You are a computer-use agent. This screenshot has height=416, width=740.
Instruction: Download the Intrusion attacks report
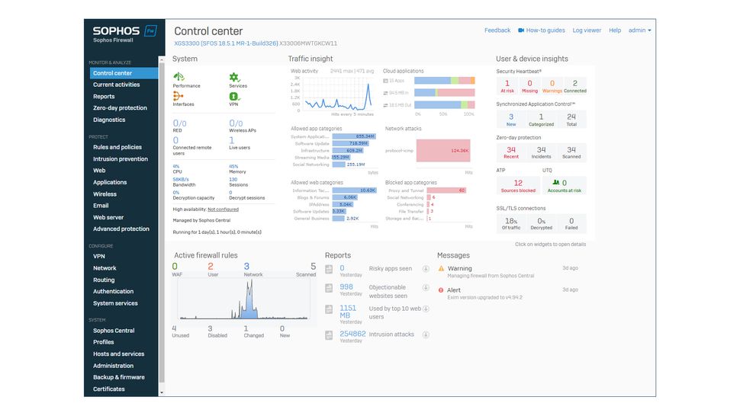(x=426, y=335)
